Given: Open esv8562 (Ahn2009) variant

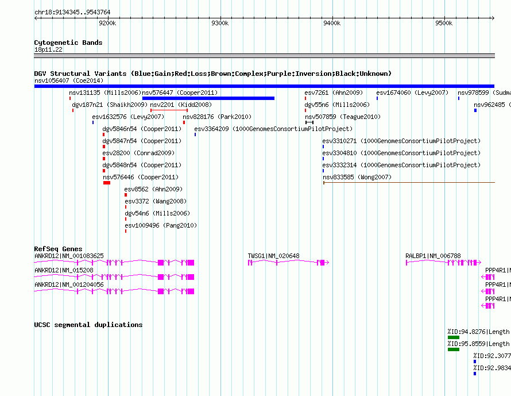Looking at the screenshot, I should tap(153, 189).
